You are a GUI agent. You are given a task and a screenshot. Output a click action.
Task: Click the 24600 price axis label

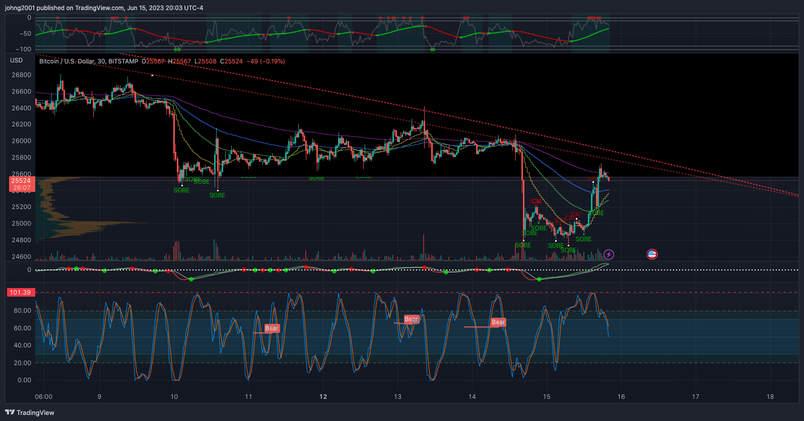coord(21,257)
